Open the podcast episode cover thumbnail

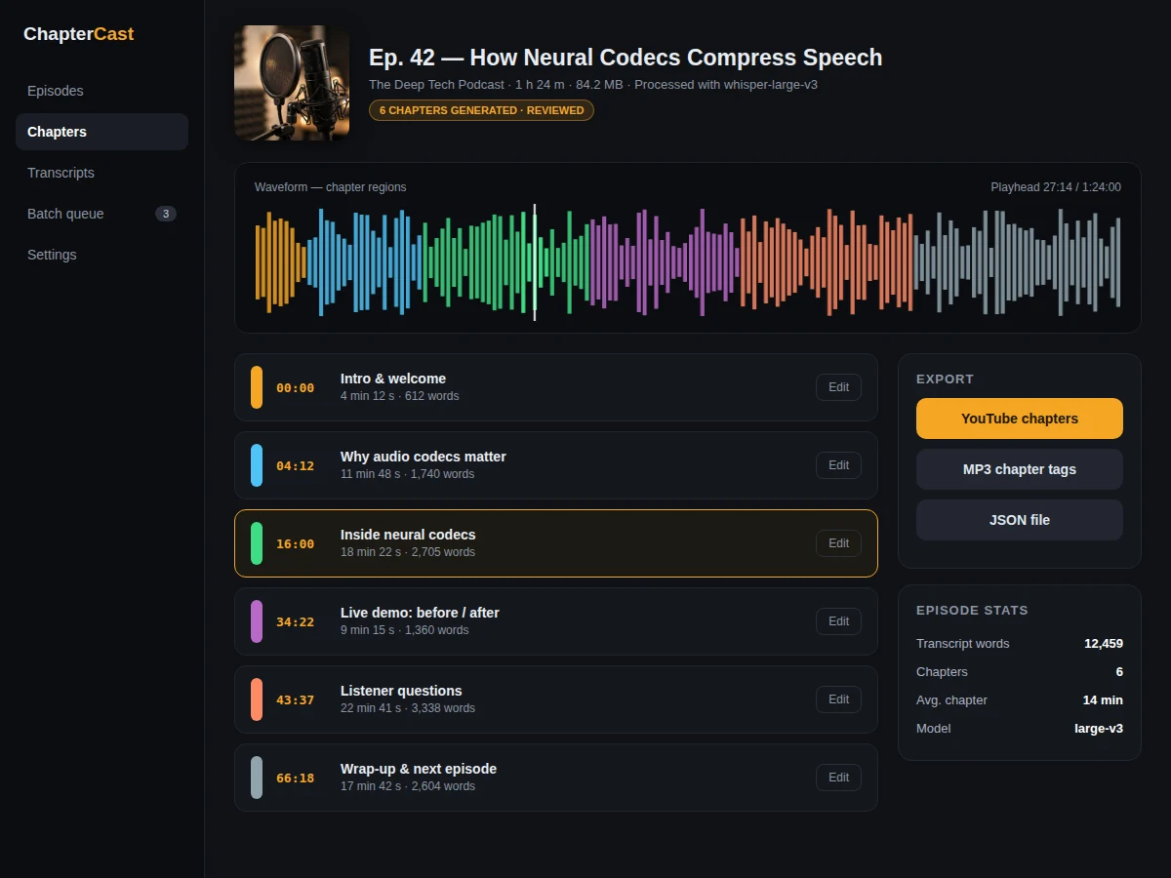tap(292, 83)
